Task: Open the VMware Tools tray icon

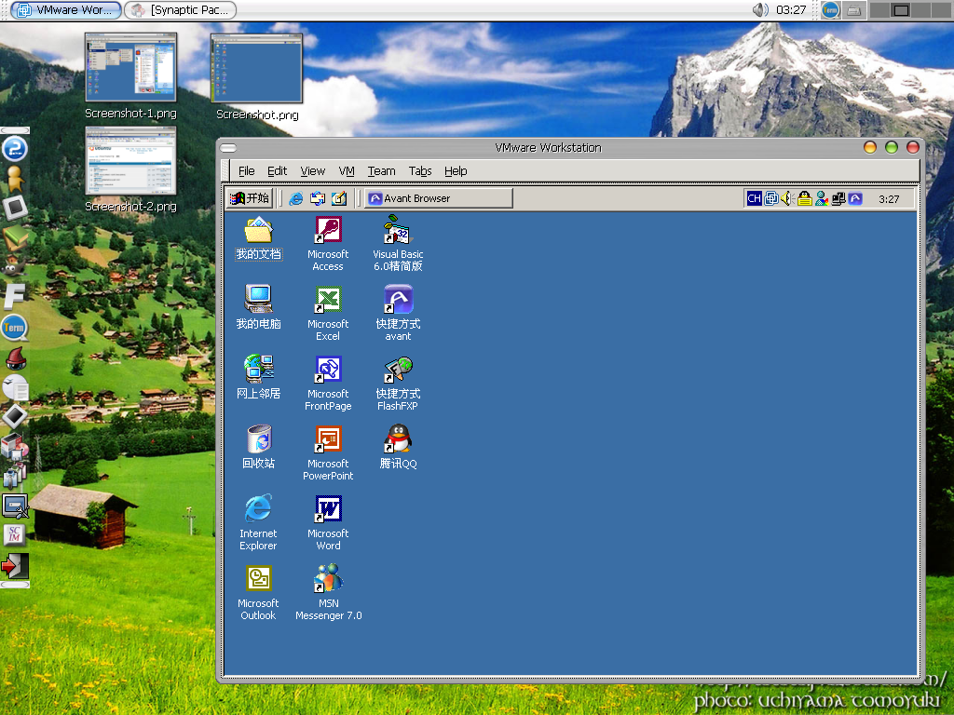Action: 770,198
